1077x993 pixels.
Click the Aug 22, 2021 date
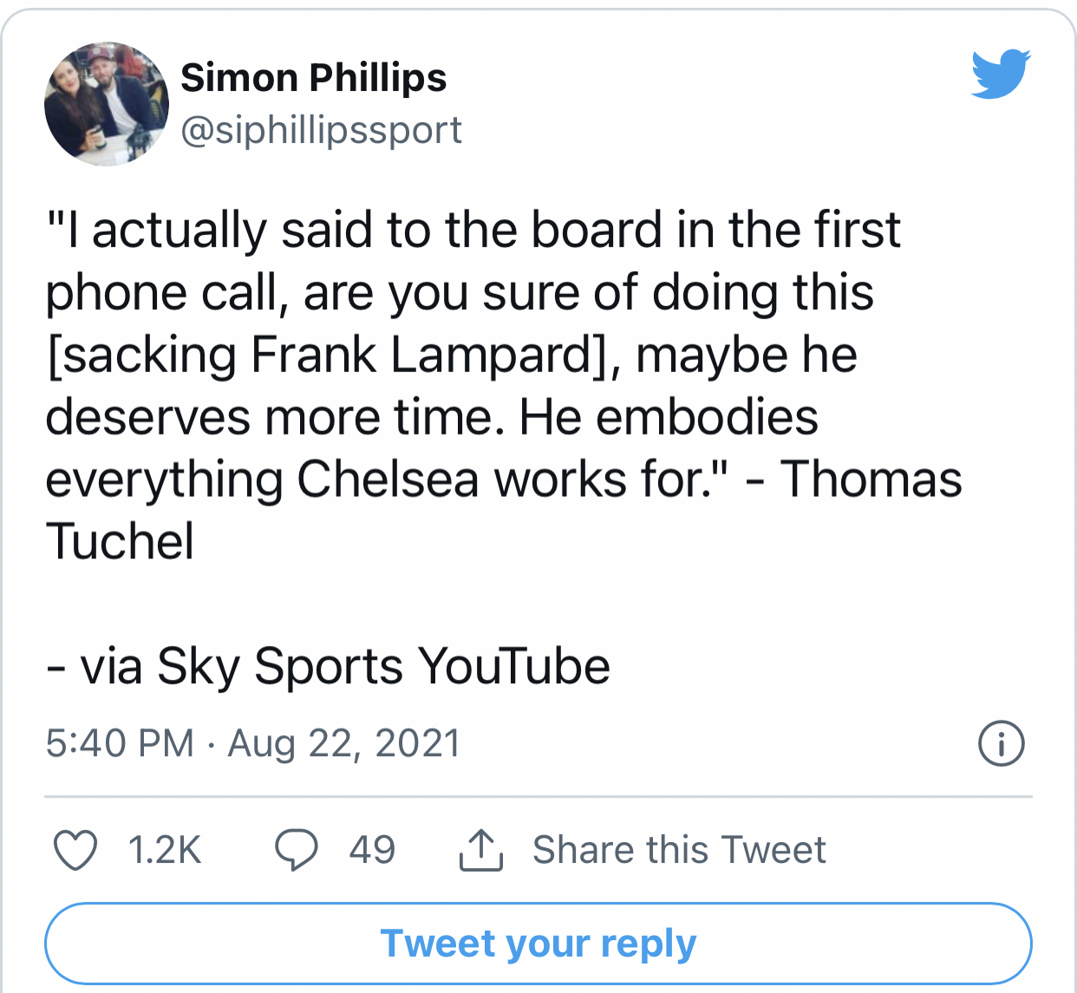coord(343,744)
